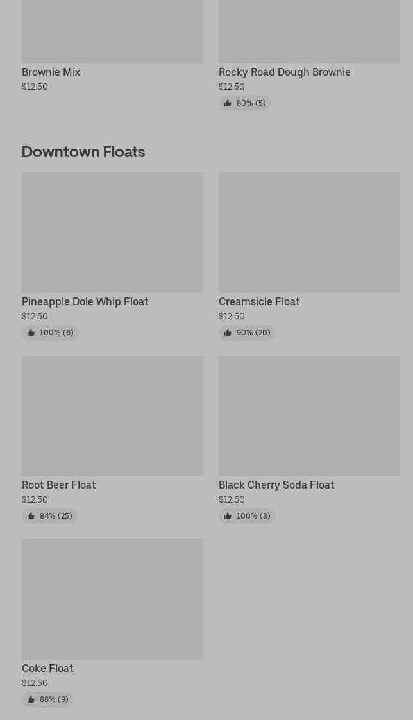
Task: Click thumbs-up icon for Rocky Road Dough Brownie
Action: click(228, 103)
